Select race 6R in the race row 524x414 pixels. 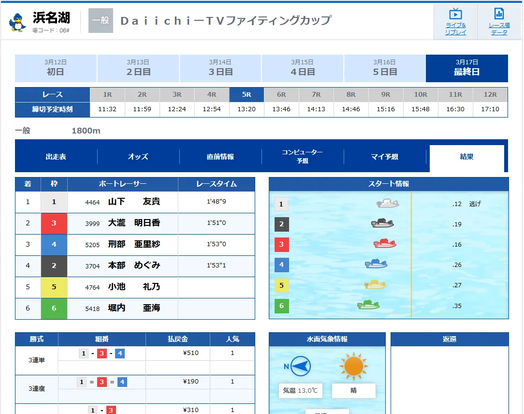tap(281, 95)
